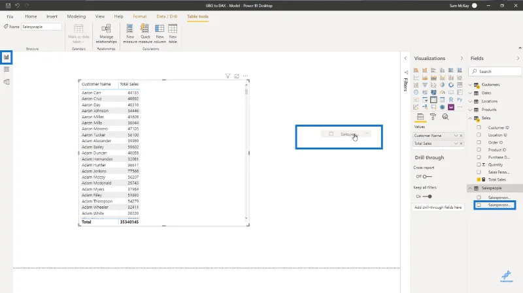Remove Total Sales from Values
The height and width of the screenshot is (293, 523).
[x=461, y=144]
